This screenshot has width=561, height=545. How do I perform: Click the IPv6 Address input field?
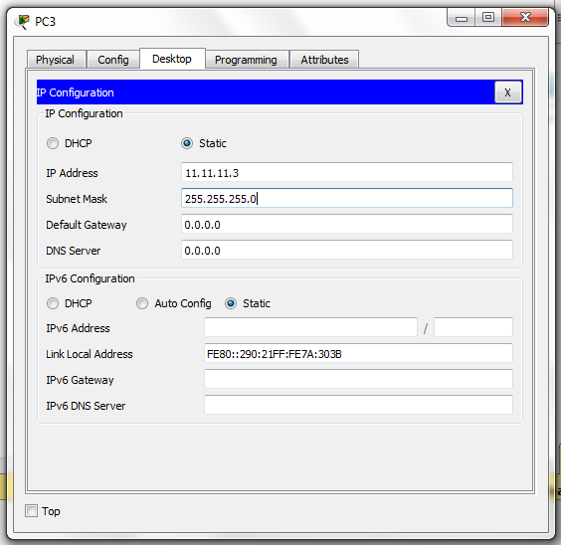tap(310, 327)
